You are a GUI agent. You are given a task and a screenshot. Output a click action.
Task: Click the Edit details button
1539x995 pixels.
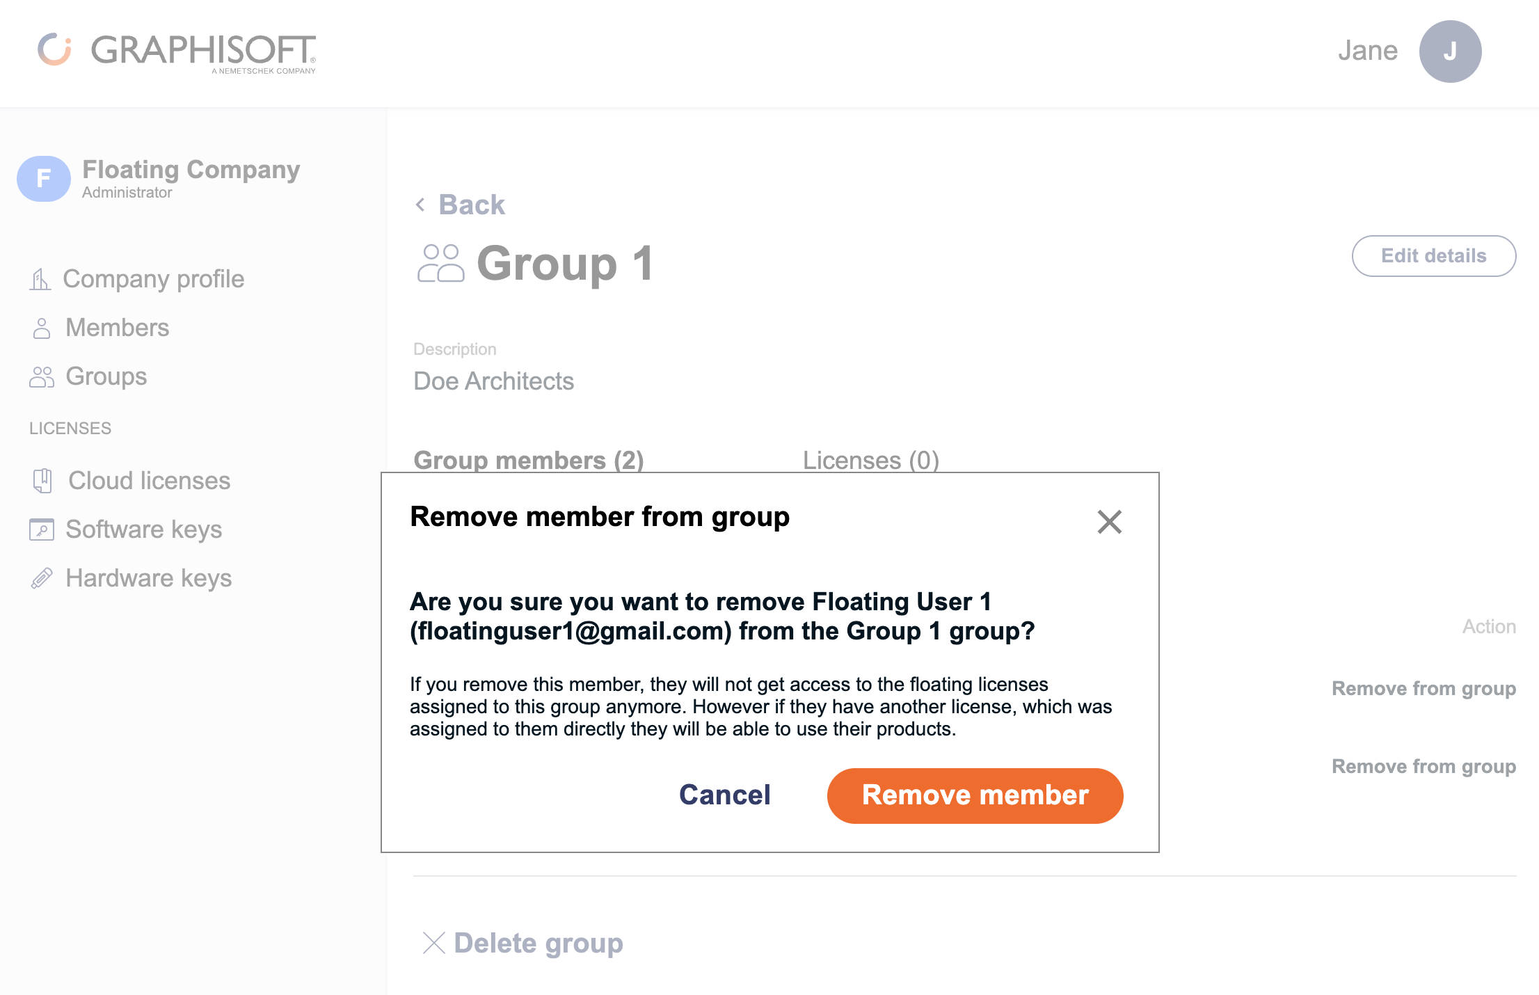1433,255
